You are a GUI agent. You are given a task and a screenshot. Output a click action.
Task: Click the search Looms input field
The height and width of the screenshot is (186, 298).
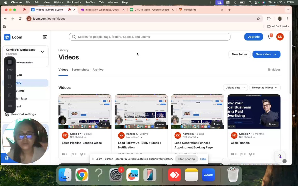tap(150, 37)
